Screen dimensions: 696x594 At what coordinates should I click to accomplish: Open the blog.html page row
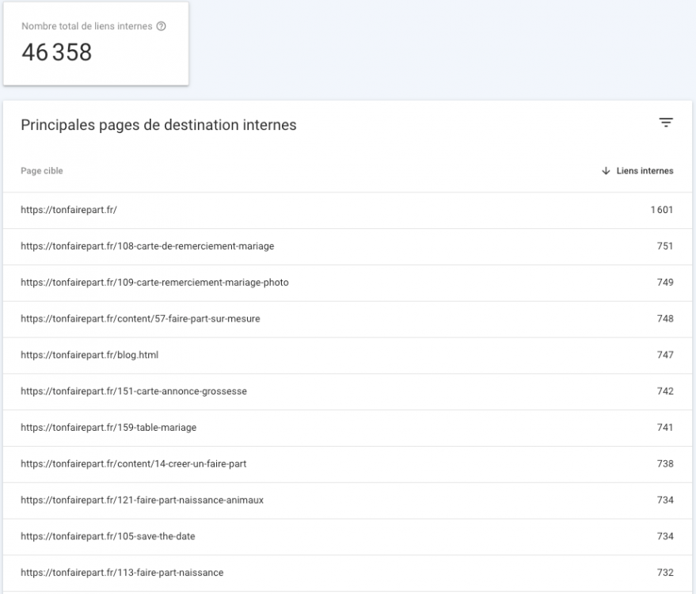348,355
